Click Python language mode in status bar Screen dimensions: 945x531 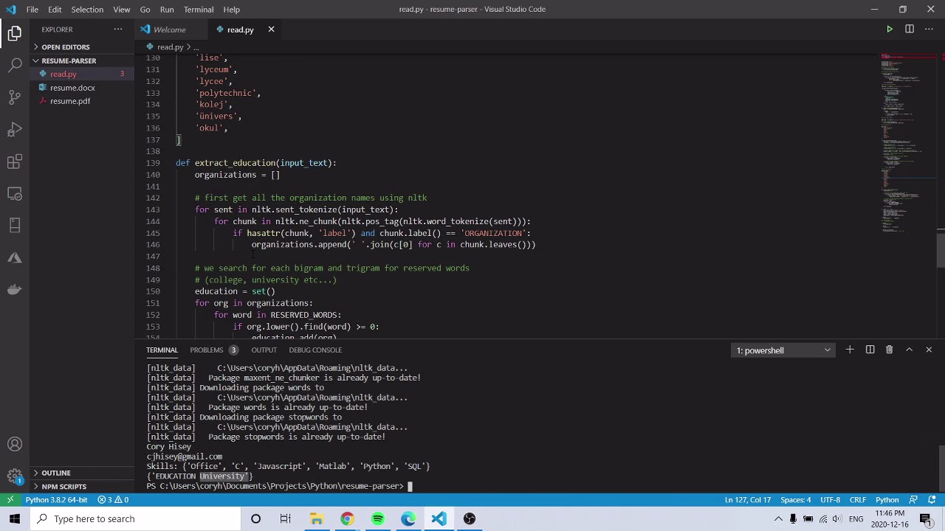pyautogui.click(x=887, y=500)
